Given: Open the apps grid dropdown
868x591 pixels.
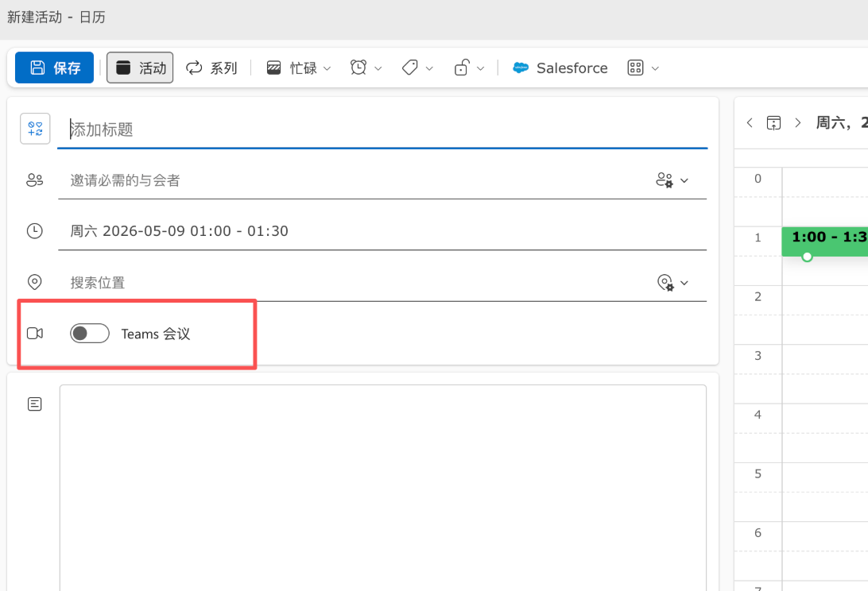Looking at the screenshot, I should 643,68.
